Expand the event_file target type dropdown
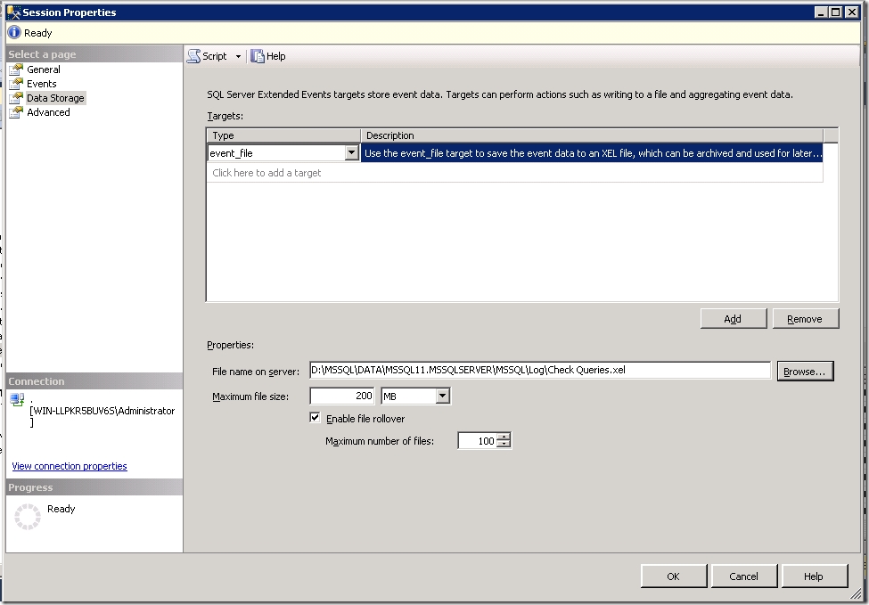 (351, 153)
